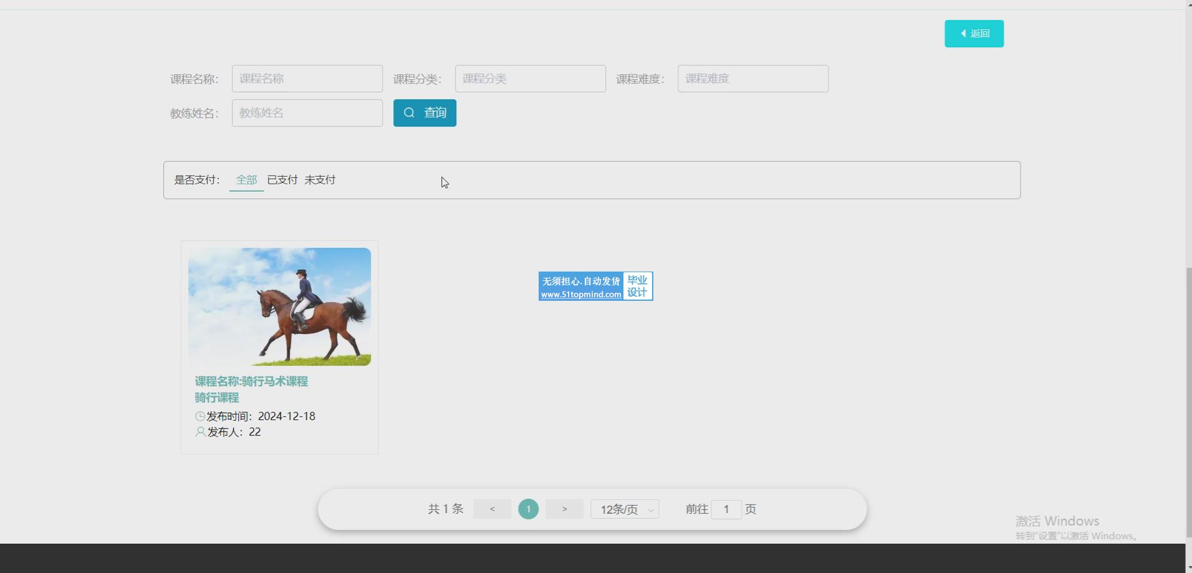Focus the 课程分类 input field

click(530, 78)
